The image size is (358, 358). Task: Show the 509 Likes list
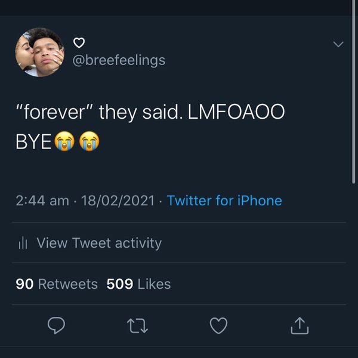click(x=138, y=284)
